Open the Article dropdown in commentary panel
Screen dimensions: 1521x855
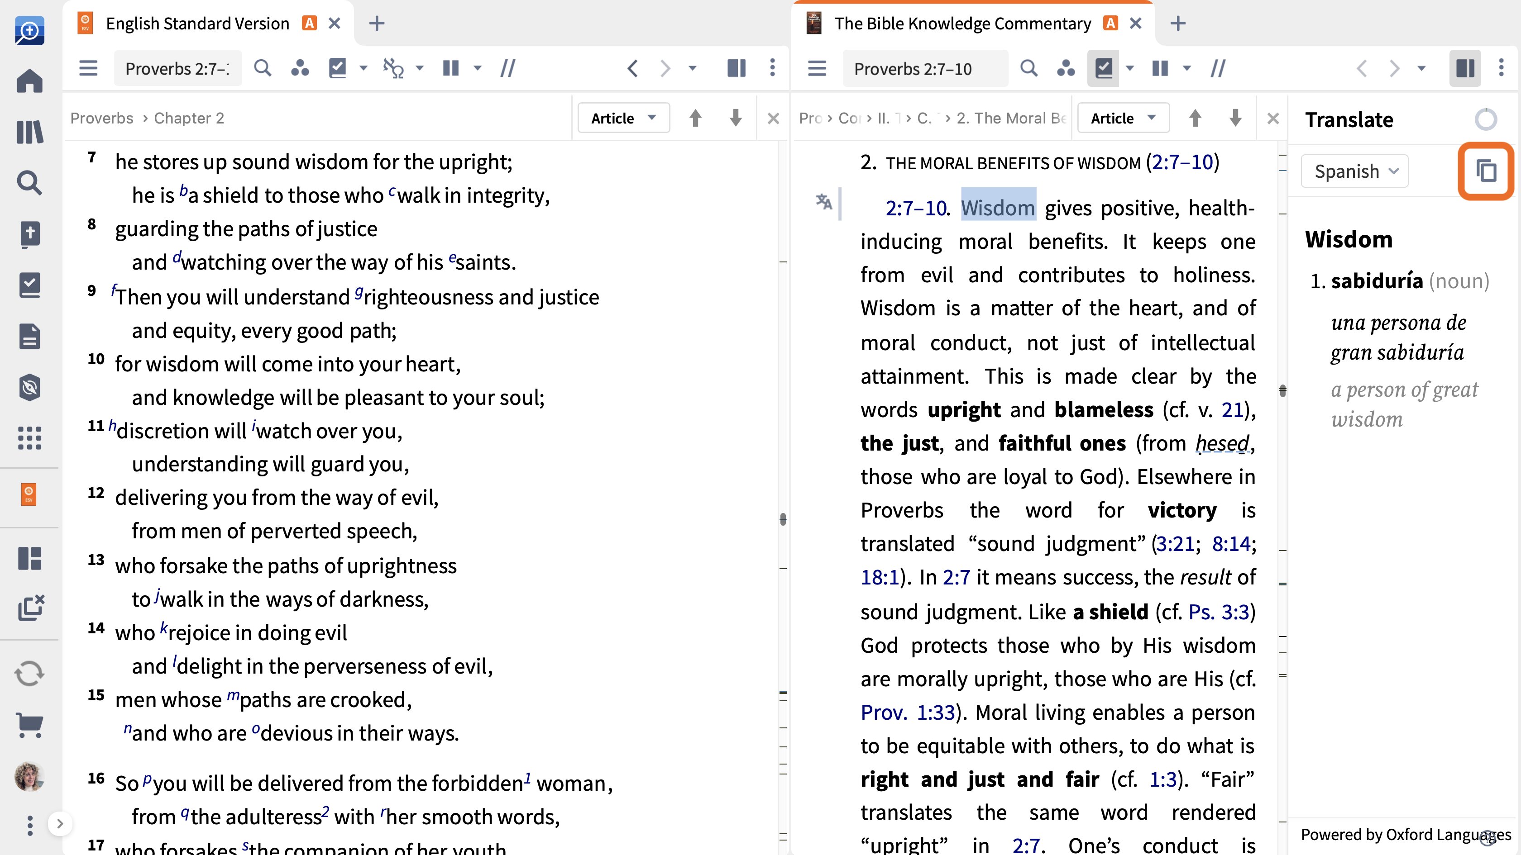[x=1123, y=117]
